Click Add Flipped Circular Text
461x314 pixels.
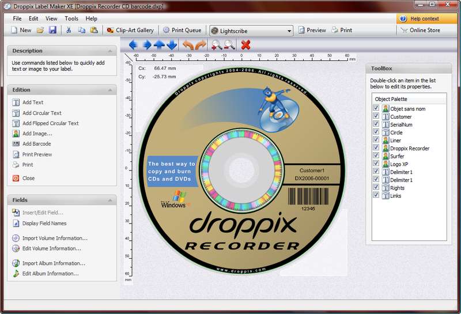(x=46, y=123)
